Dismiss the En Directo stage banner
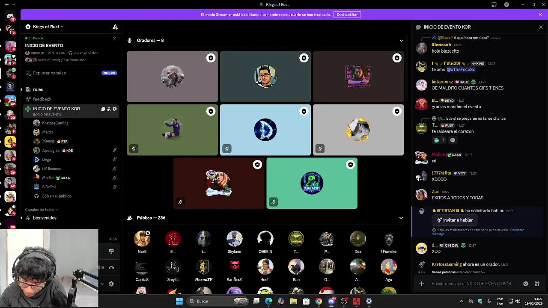This screenshot has height=308, width=548. [x=114, y=38]
